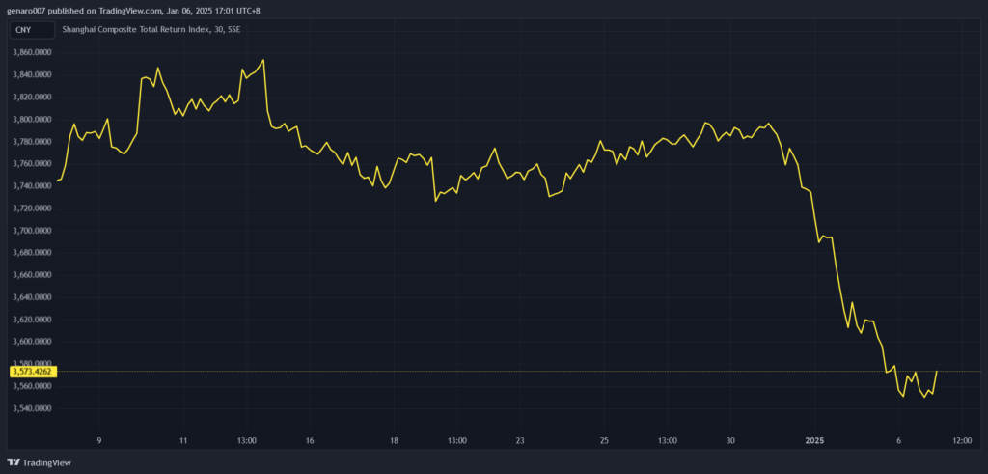This screenshot has width=988, height=474.
Task: Select the highlighted 3,573.4262 current price label
Action: click(34, 371)
